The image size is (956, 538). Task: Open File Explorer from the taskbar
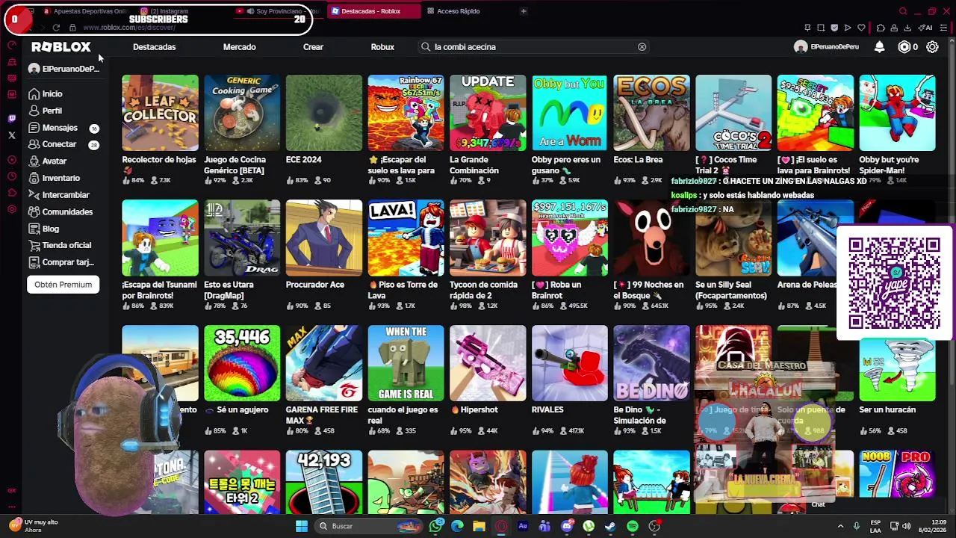pyautogui.click(x=479, y=526)
